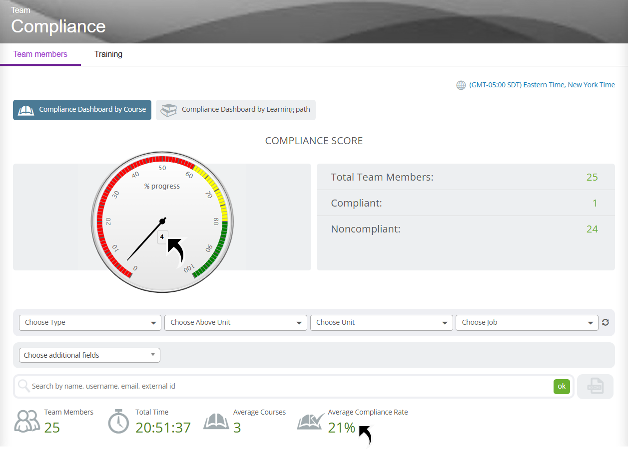Switch to Compliance Dashboard by Learning path
Image resolution: width=628 pixels, height=449 pixels.
[236, 110]
